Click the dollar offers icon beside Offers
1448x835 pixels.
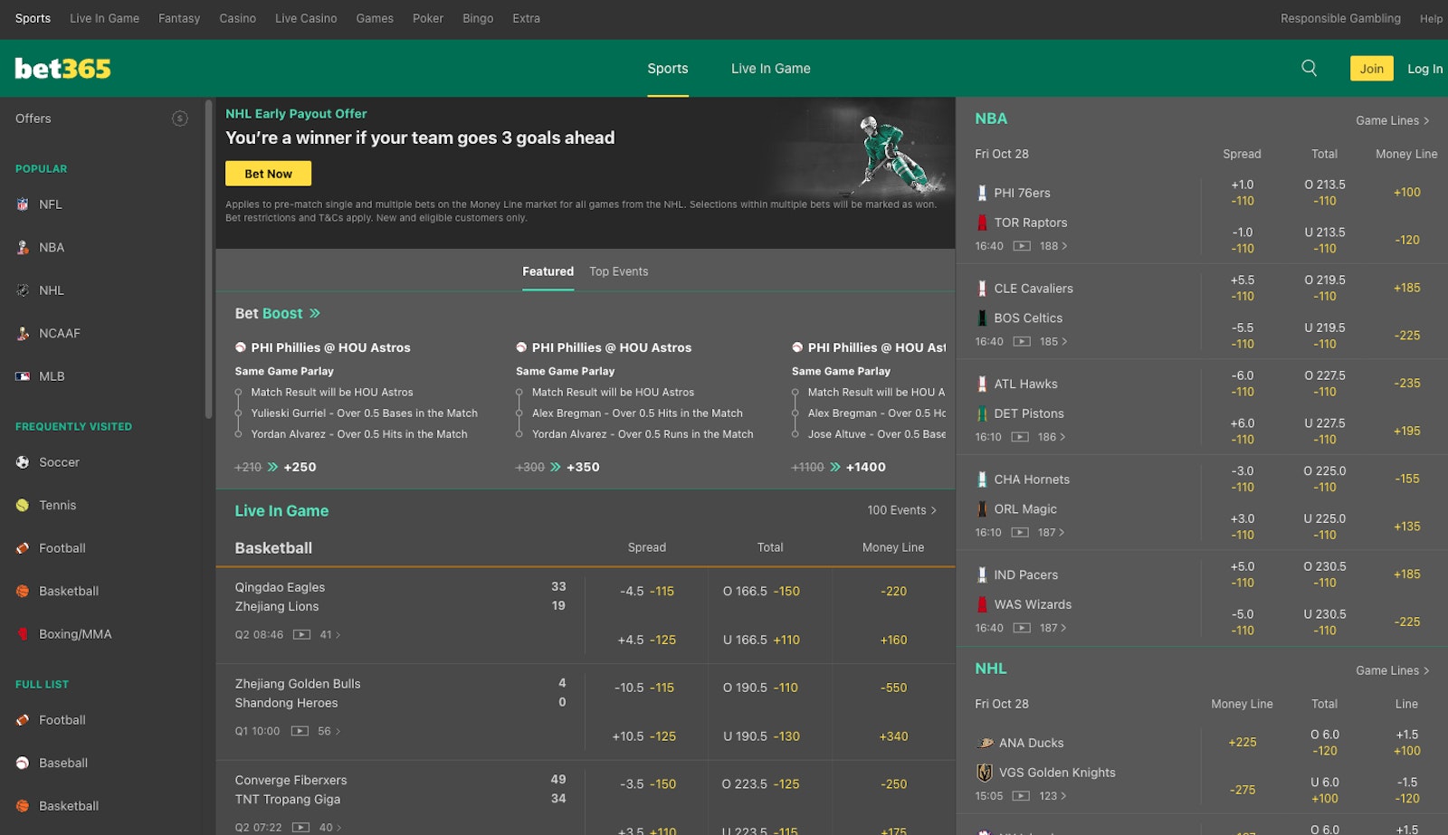point(179,119)
